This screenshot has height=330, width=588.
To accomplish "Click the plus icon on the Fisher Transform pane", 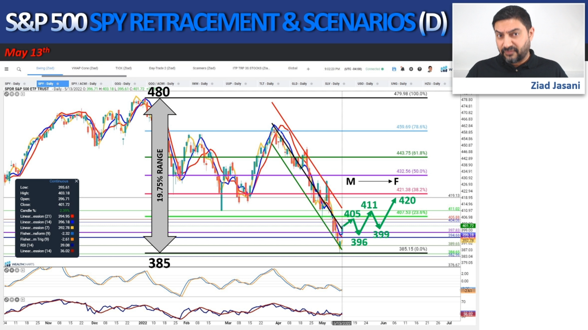I will pos(23,270).
